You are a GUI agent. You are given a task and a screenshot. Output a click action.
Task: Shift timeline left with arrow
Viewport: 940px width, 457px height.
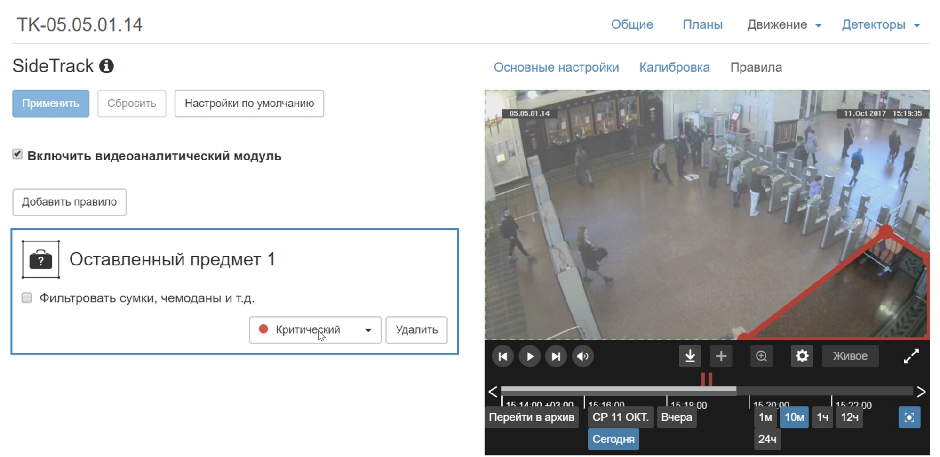pyautogui.click(x=493, y=392)
